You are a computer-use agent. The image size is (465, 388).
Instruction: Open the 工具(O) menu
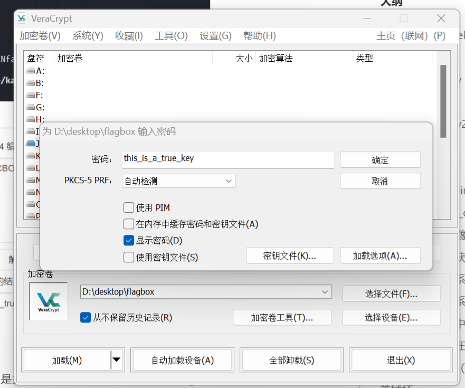171,36
